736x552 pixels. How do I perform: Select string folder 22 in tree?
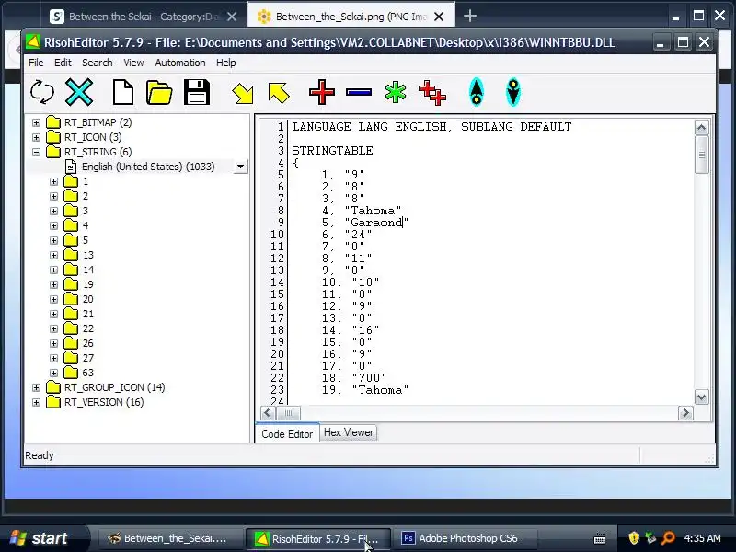[88, 328]
